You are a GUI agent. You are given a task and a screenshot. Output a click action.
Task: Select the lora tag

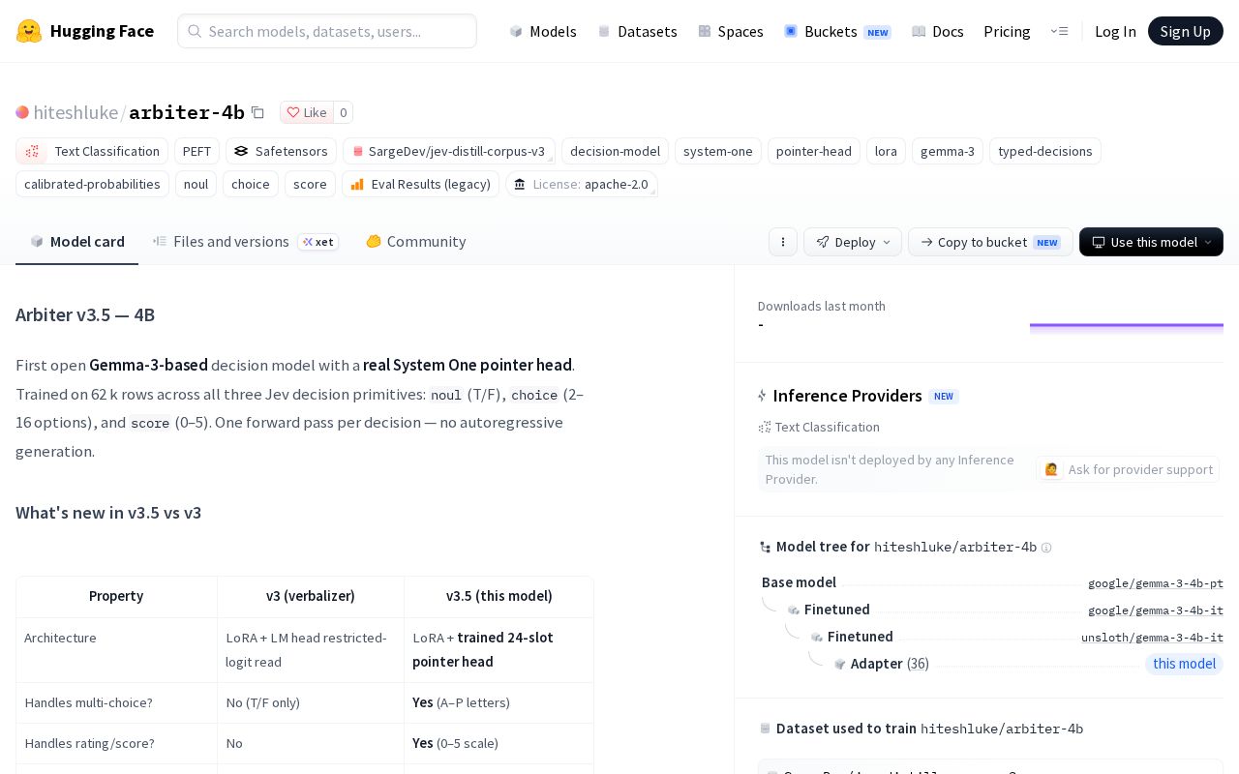click(x=886, y=151)
